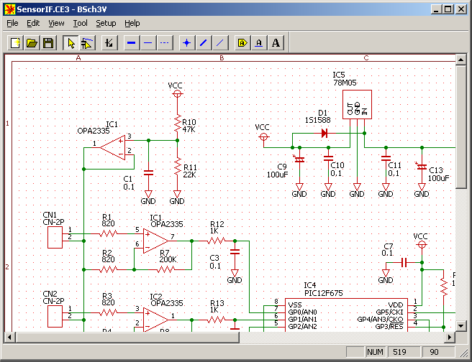Screen dimensions: 472x362
Task: Choose the thin diagonal entry tool
Action: point(220,43)
